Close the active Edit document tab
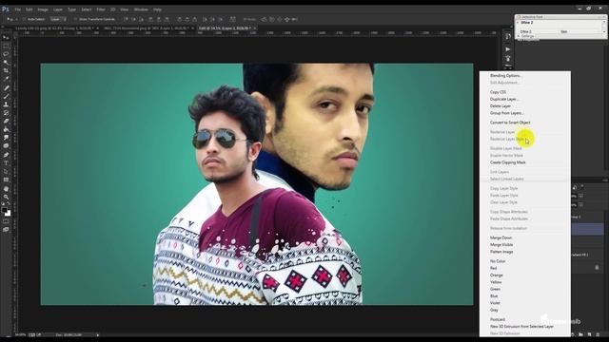This screenshot has width=609, height=342. [x=254, y=28]
